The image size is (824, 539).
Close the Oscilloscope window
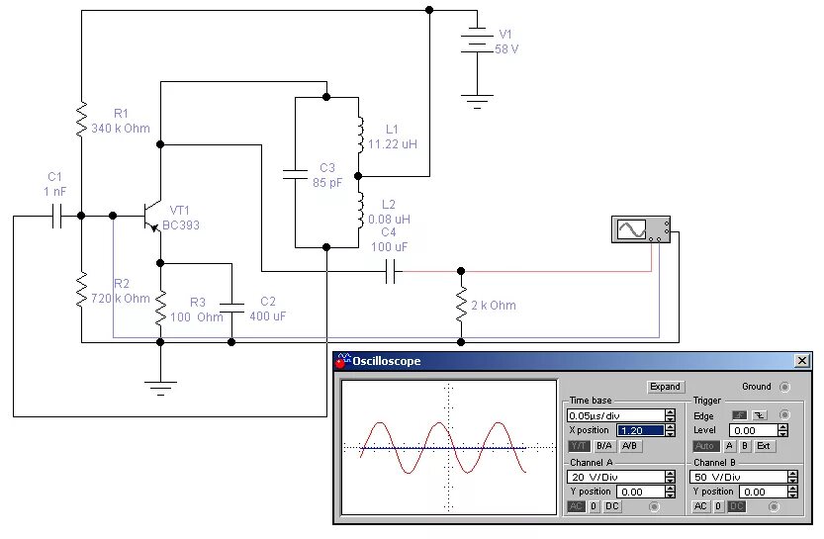[x=802, y=361]
